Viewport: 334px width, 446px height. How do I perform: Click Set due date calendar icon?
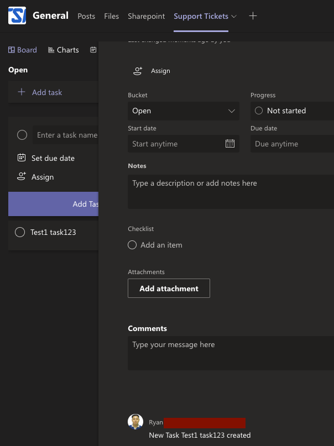[22, 158]
